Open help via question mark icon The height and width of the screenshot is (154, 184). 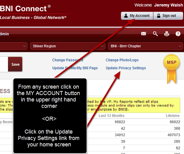(x=178, y=34)
